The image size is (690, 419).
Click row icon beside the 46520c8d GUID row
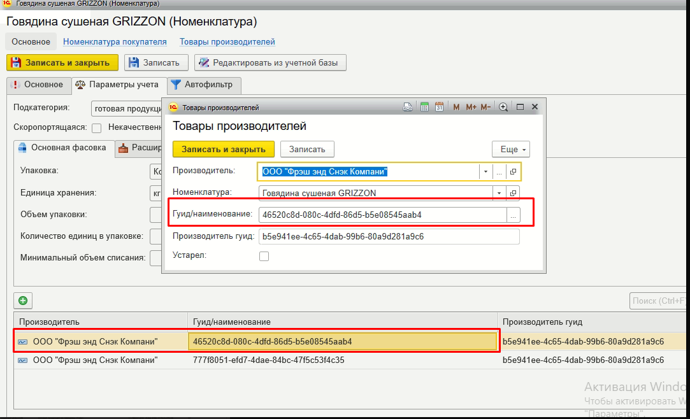pyautogui.click(x=22, y=341)
